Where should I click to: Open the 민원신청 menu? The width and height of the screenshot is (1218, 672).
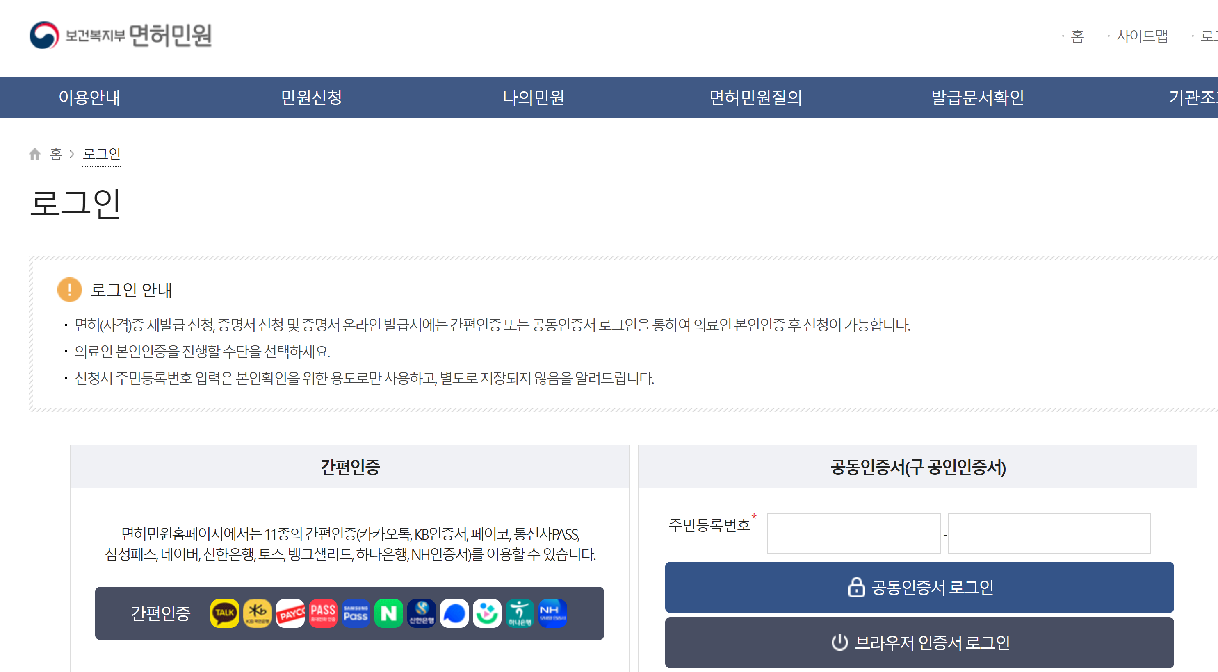point(312,98)
